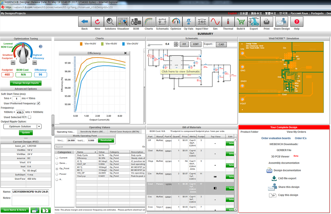Click the schematic FIT button
Viewport: 331px width, 214px height.
pyautogui.click(x=184, y=44)
